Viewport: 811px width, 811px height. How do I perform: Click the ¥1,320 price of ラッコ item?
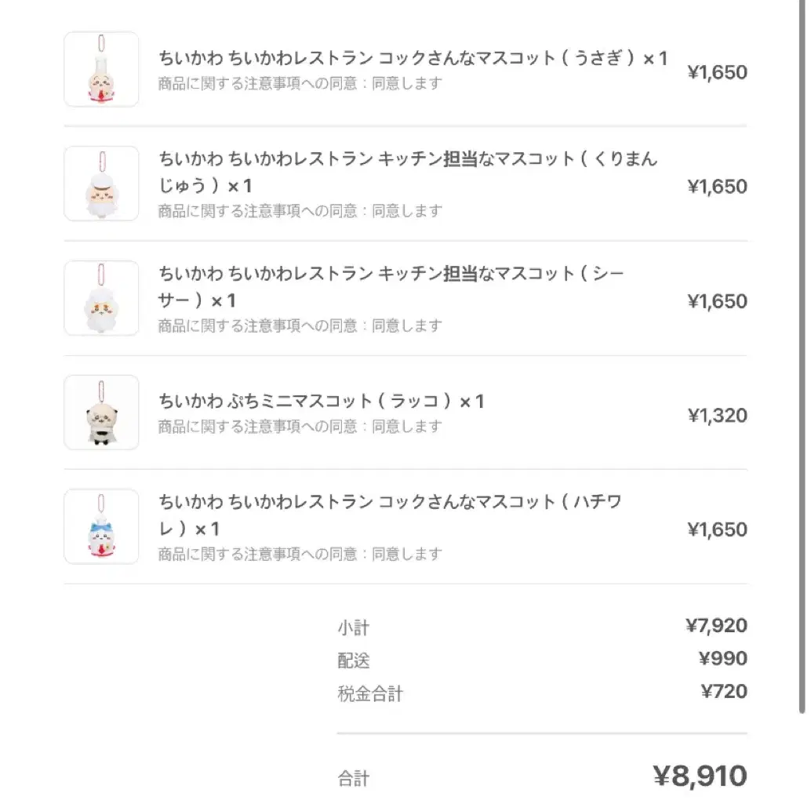click(718, 416)
